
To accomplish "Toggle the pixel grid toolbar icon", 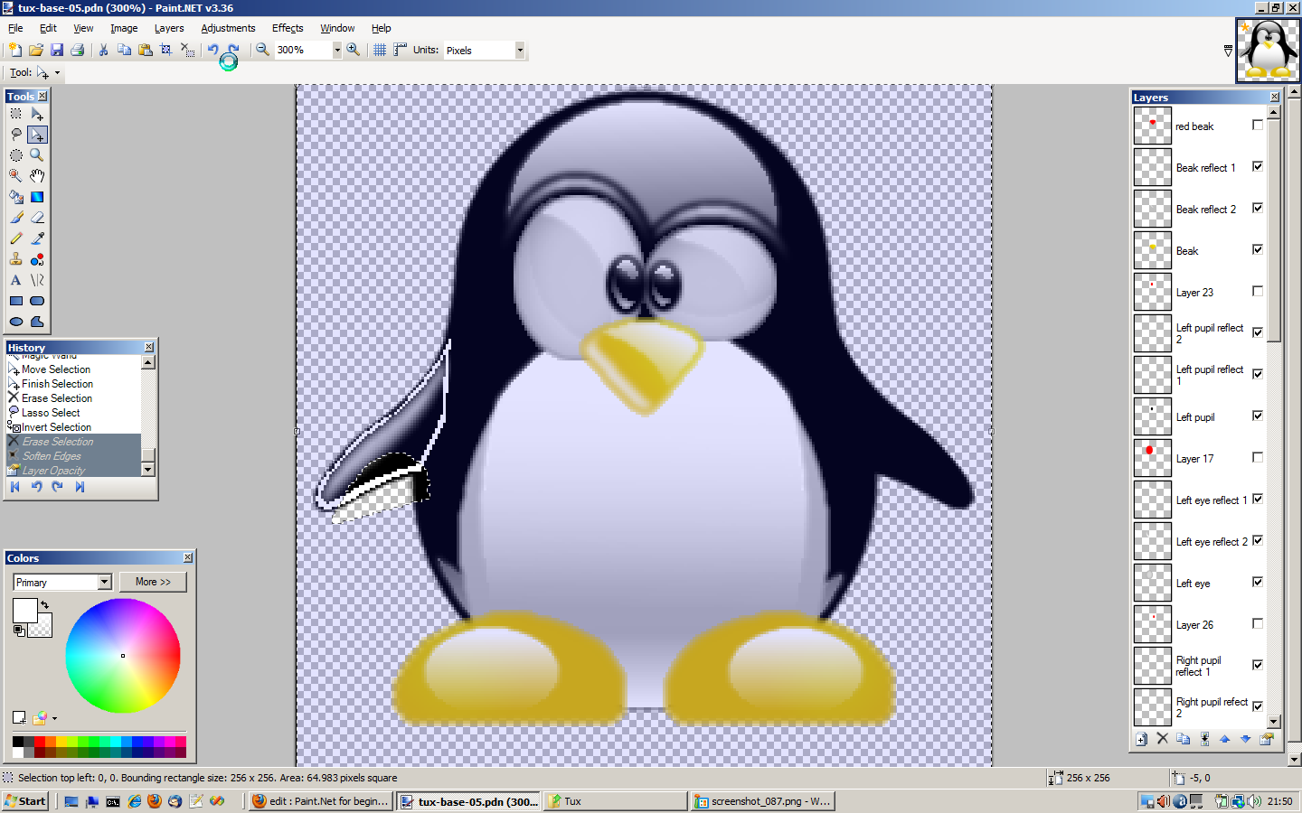I will pos(380,51).
